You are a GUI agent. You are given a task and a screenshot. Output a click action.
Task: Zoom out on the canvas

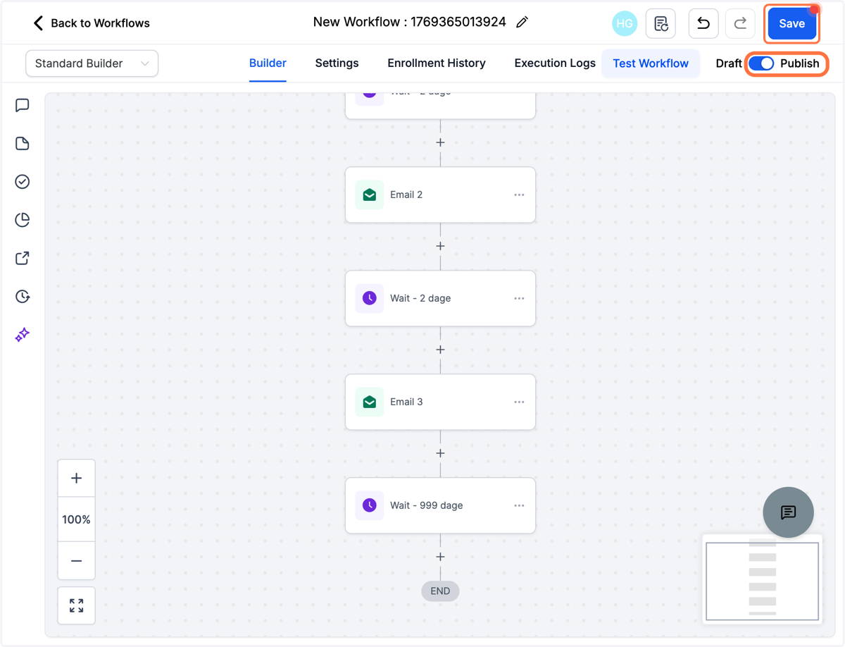(76, 561)
